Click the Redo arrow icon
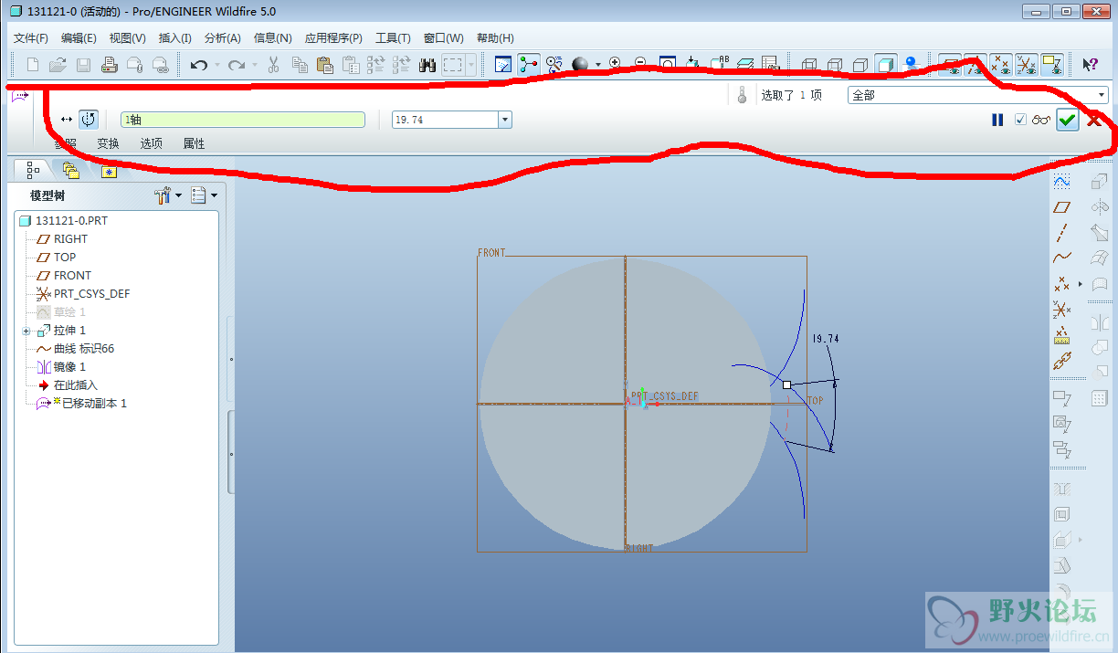Image resolution: width=1118 pixels, height=653 pixels. tap(237, 65)
